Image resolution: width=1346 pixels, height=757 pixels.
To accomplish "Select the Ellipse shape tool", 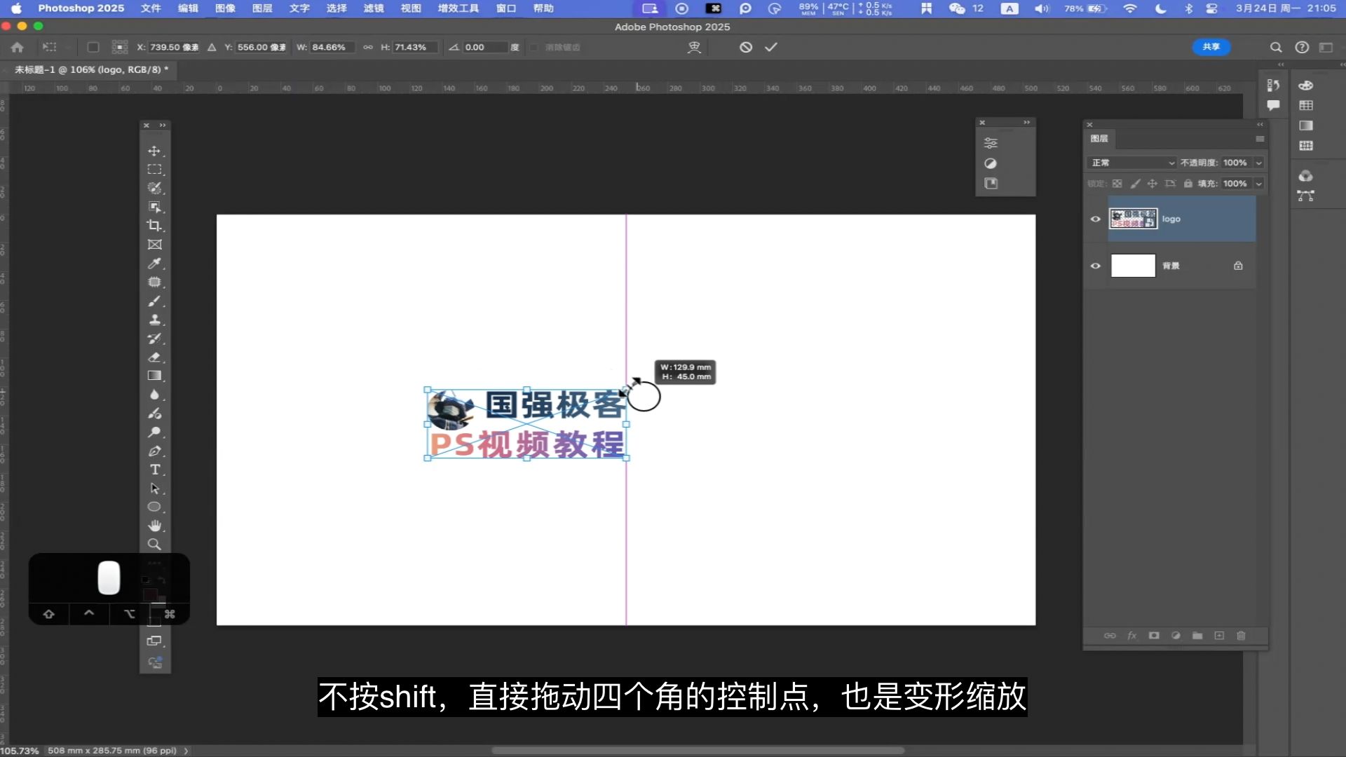I will [x=154, y=507].
